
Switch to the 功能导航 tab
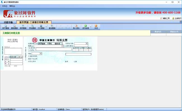tap(8, 22)
